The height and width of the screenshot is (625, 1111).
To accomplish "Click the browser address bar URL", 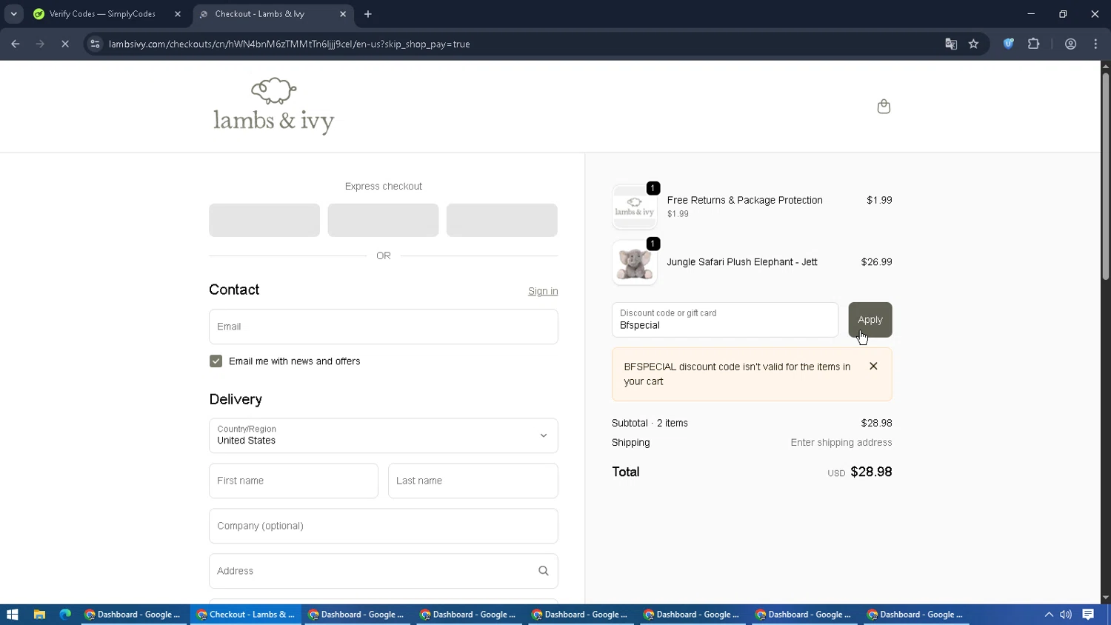I will point(289,44).
